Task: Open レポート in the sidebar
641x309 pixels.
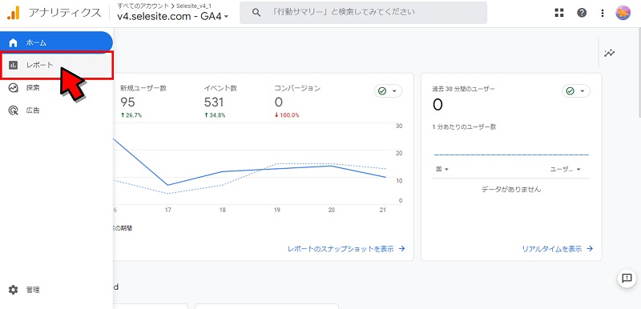Action: [x=57, y=65]
